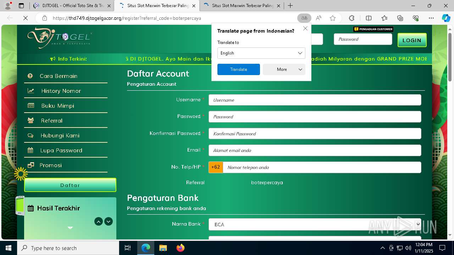
Task: Open Hubungi Kami menu item
Action: 60,135
